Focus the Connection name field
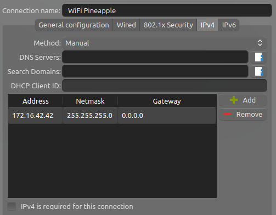The image size is (276, 215). pyautogui.click(x=167, y=10)
